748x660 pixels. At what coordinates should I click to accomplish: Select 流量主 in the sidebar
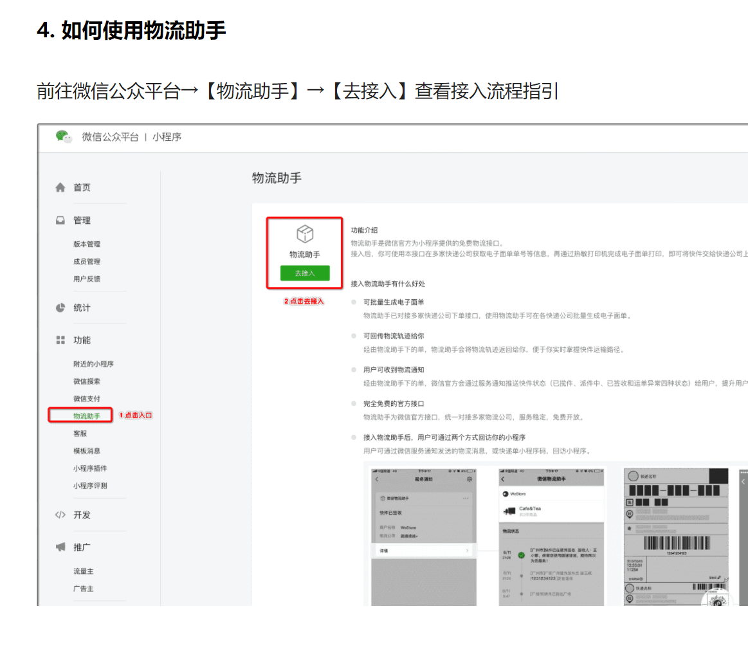pos(84,571)
